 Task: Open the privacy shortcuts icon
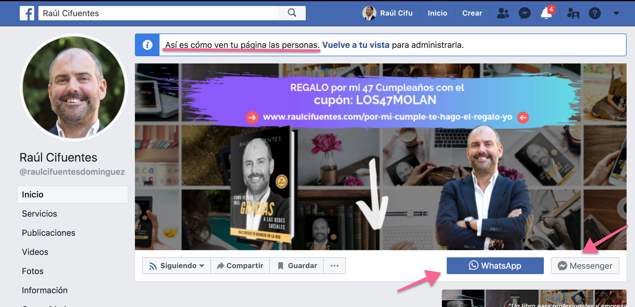[x=573, y=13]
